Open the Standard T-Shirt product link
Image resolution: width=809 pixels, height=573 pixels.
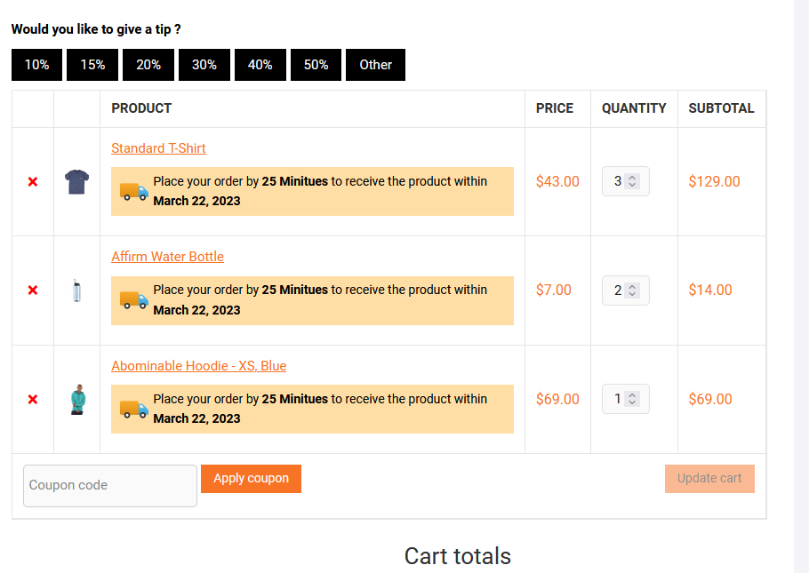tap(158, 148)
